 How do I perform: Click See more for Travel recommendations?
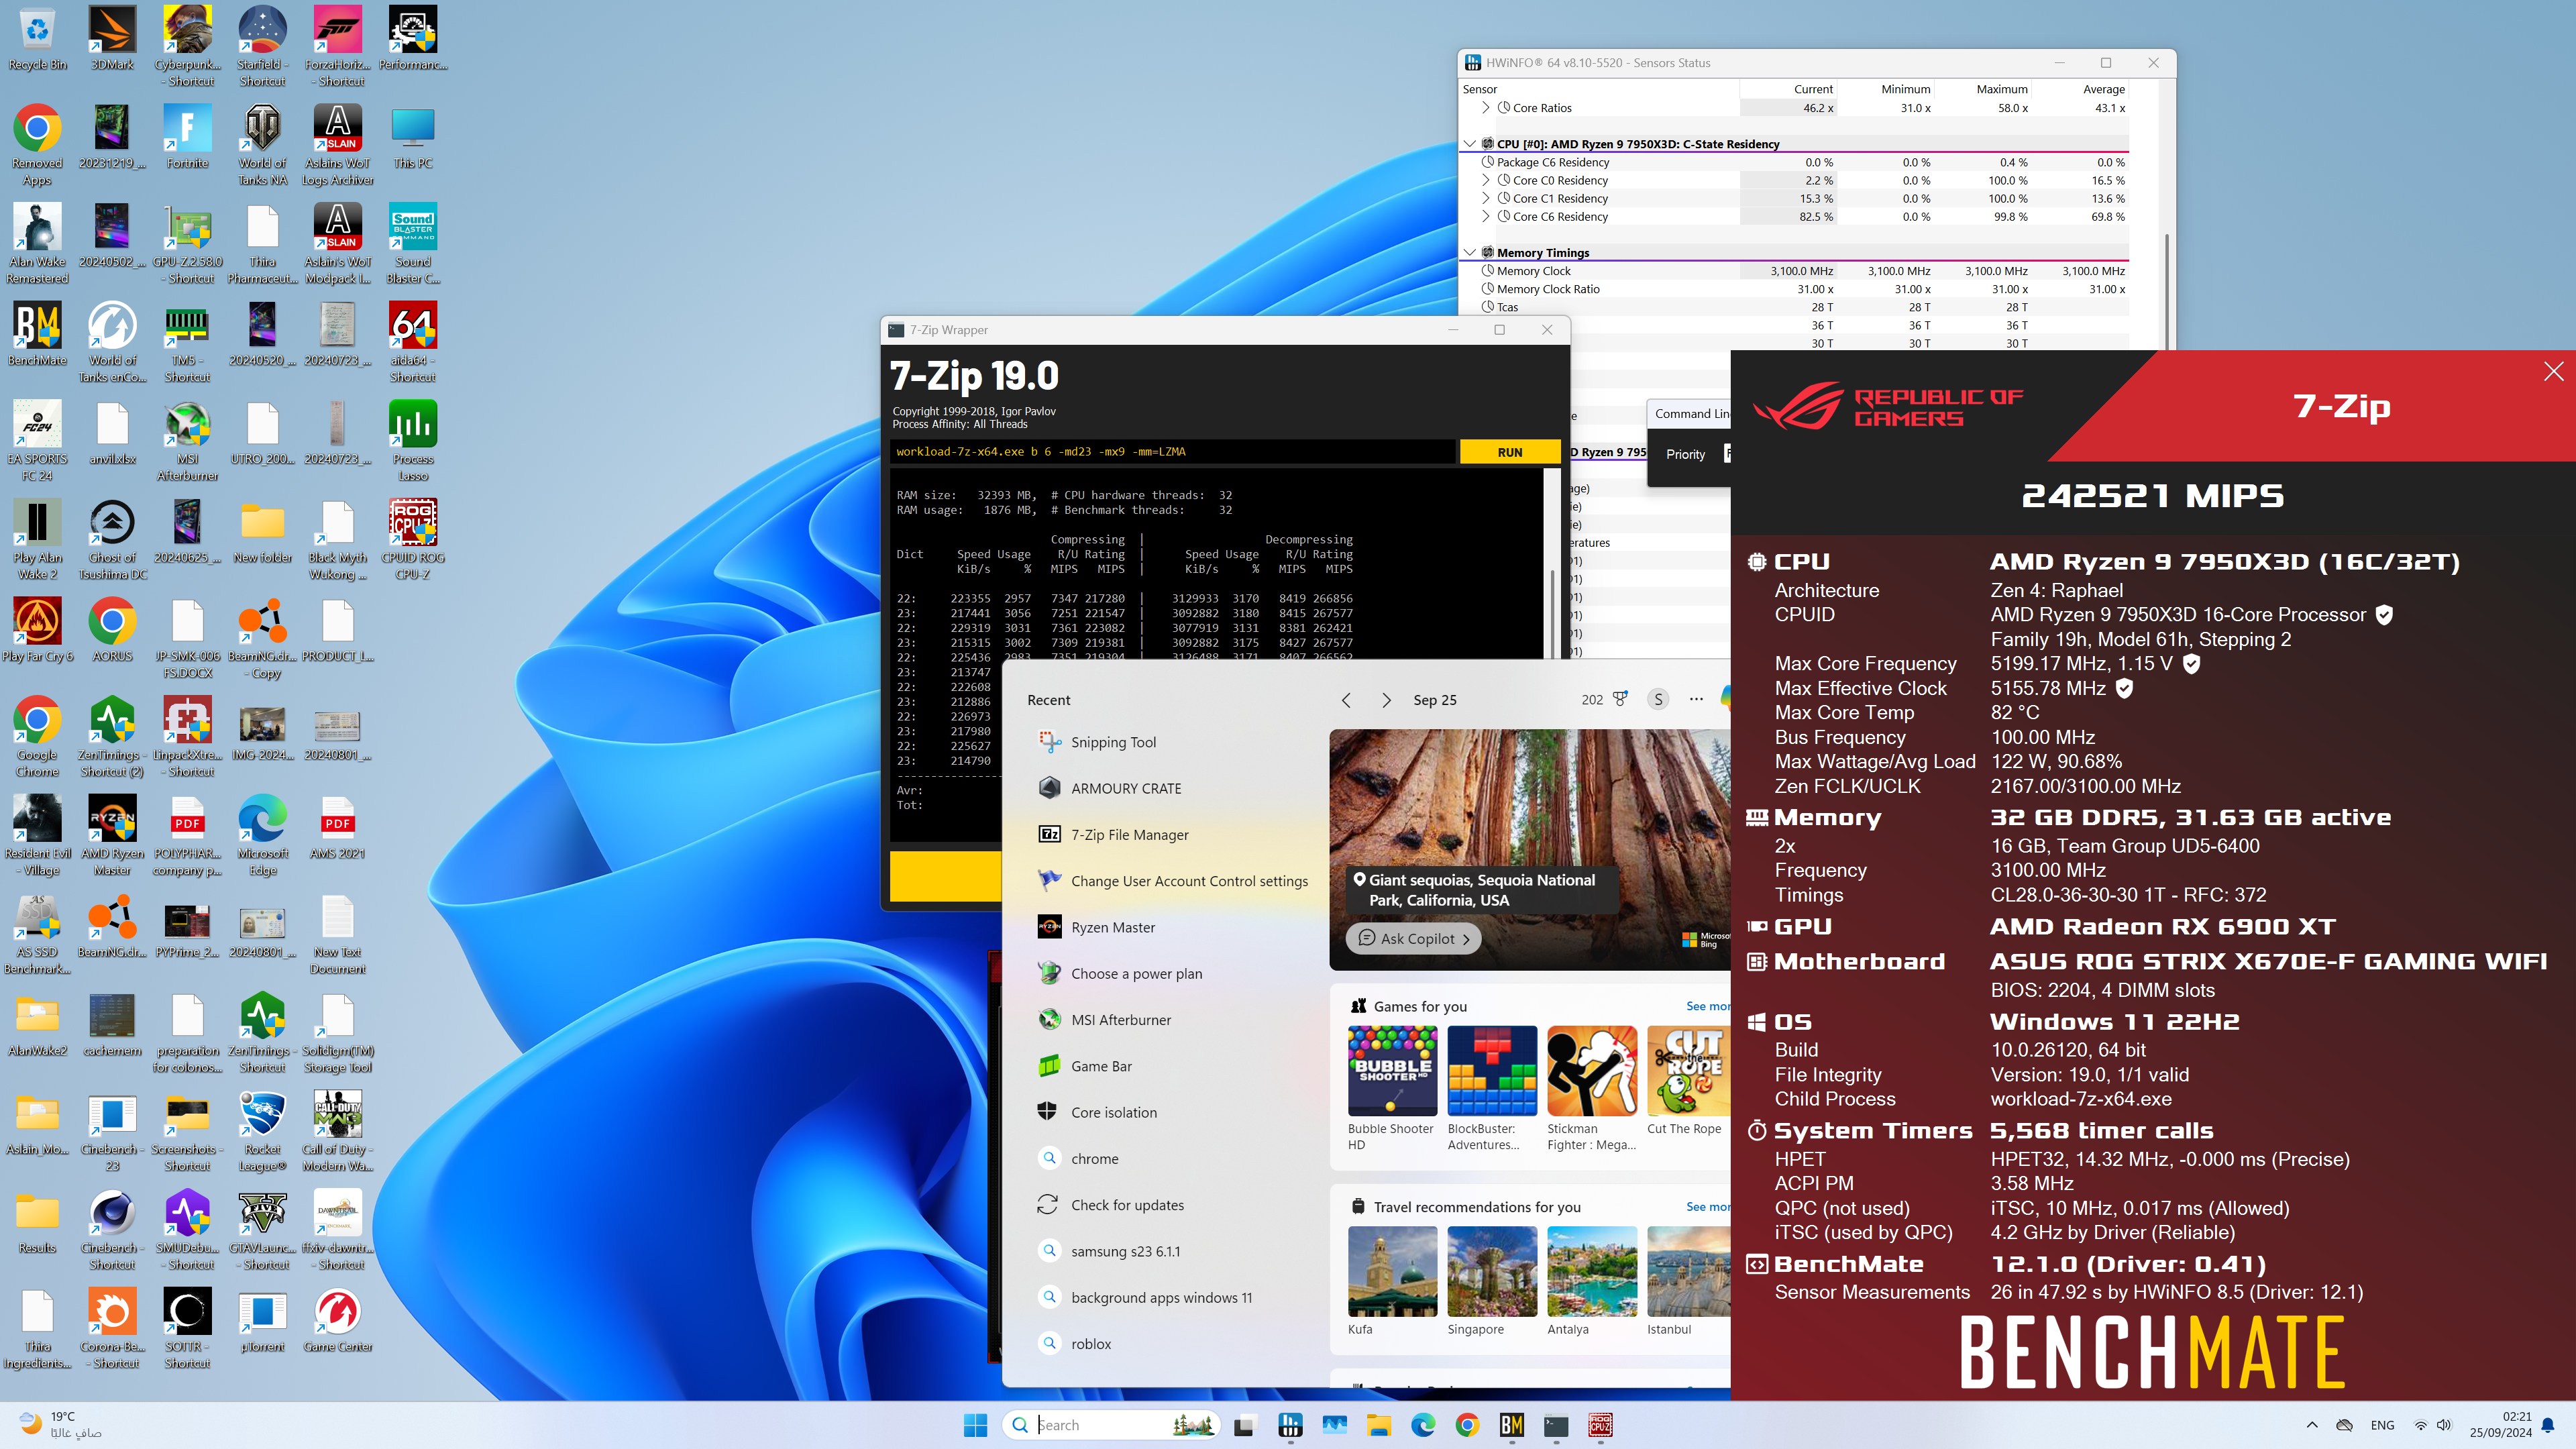pos(1707,1207)
